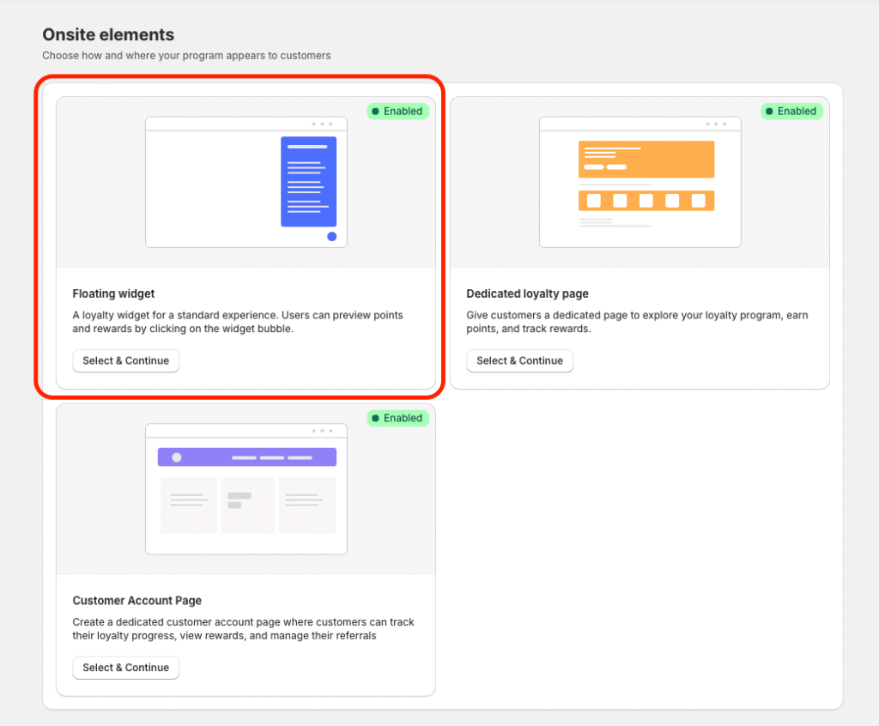Screen dimensions: 879x726
Task: Click the blue widget panel in the preview
Action: [308, 181]
